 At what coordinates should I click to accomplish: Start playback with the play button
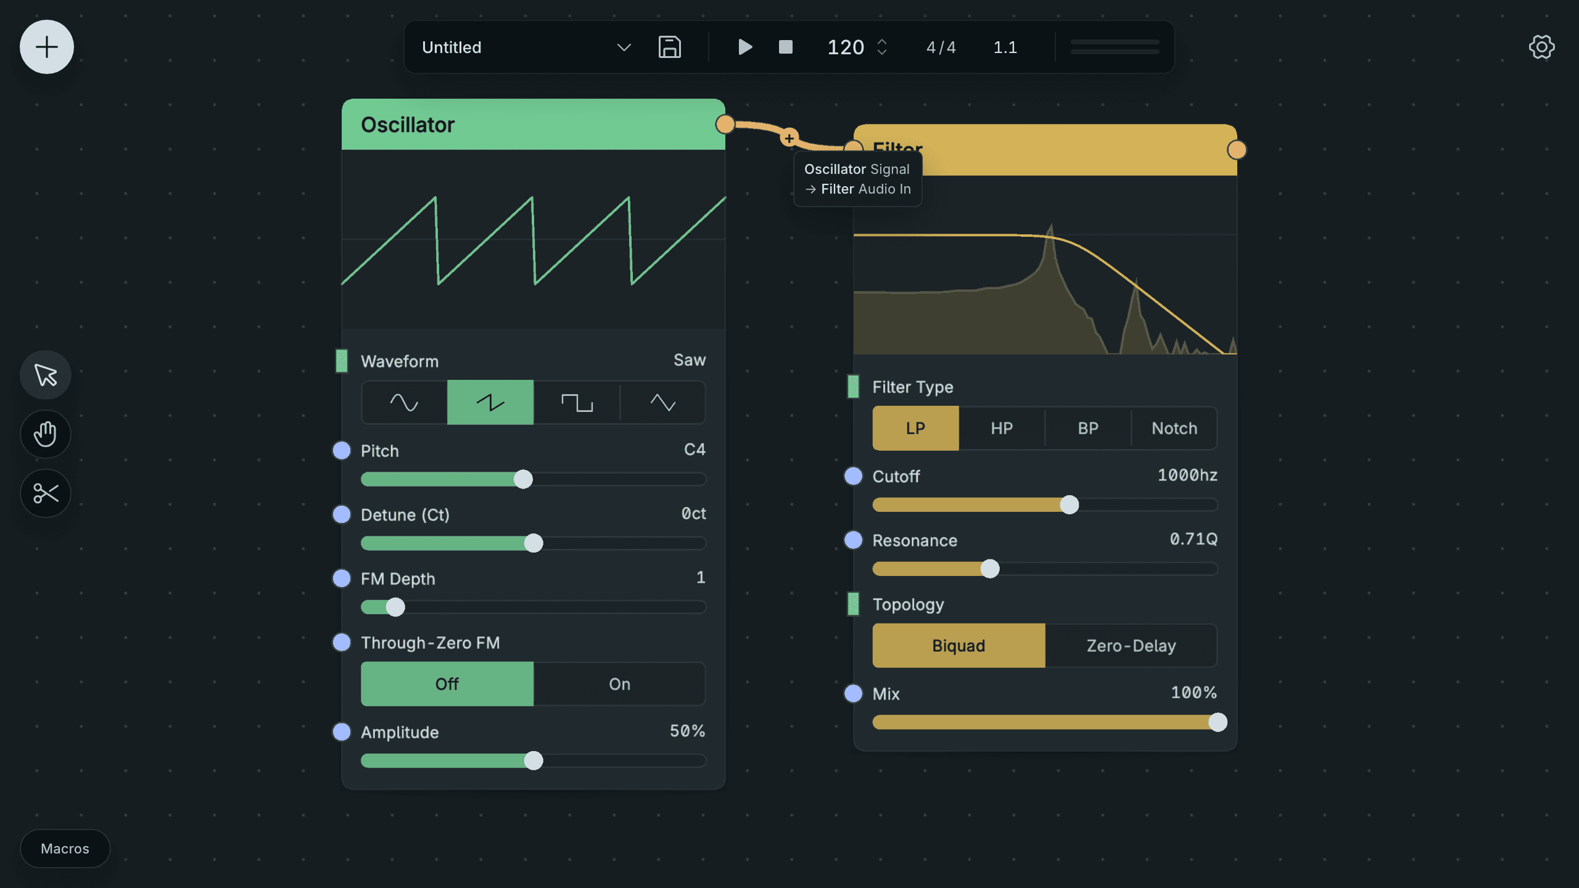[744, 47]
